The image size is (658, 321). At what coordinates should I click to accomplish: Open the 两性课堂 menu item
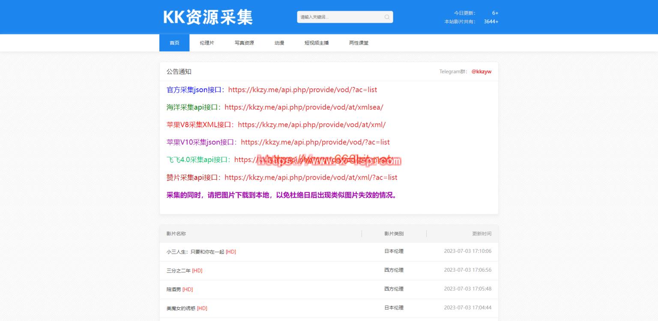pos(359,43)
